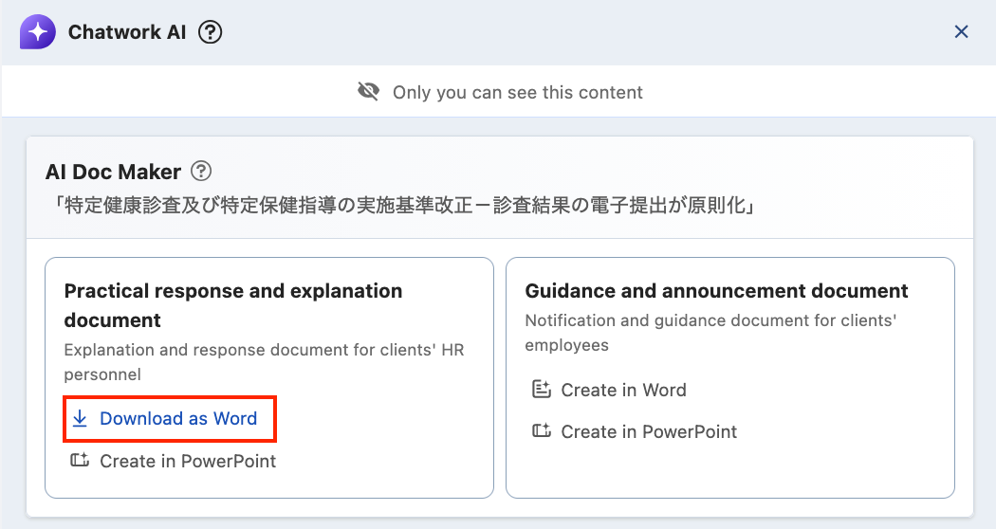Close the Chatwork AI panel

click(961, 31)
